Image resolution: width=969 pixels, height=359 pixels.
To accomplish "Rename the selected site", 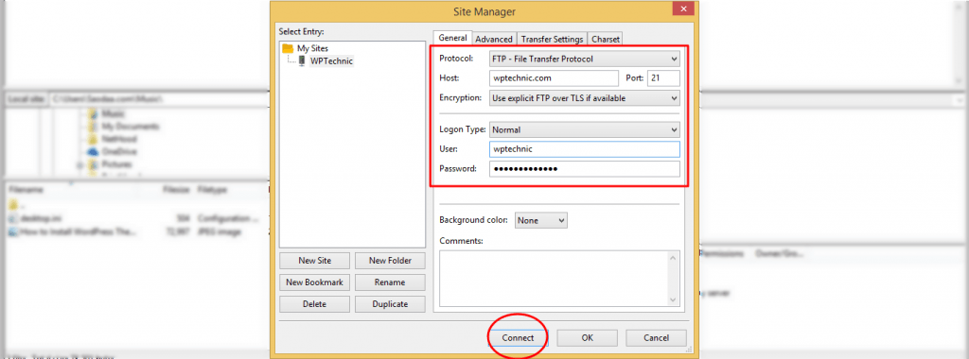I will [x=390, y=282].
